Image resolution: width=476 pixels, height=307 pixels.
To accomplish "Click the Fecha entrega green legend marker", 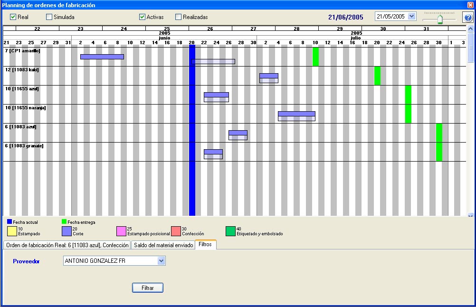I will (x=64, y=221).
